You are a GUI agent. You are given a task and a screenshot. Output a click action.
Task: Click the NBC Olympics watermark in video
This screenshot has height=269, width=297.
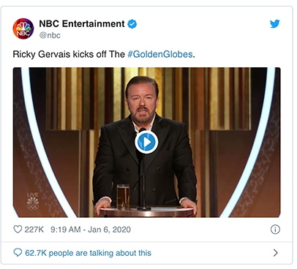33,204
